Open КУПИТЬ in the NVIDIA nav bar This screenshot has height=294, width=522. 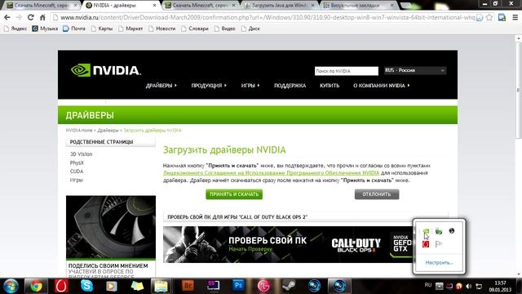[x=330, y=86]
